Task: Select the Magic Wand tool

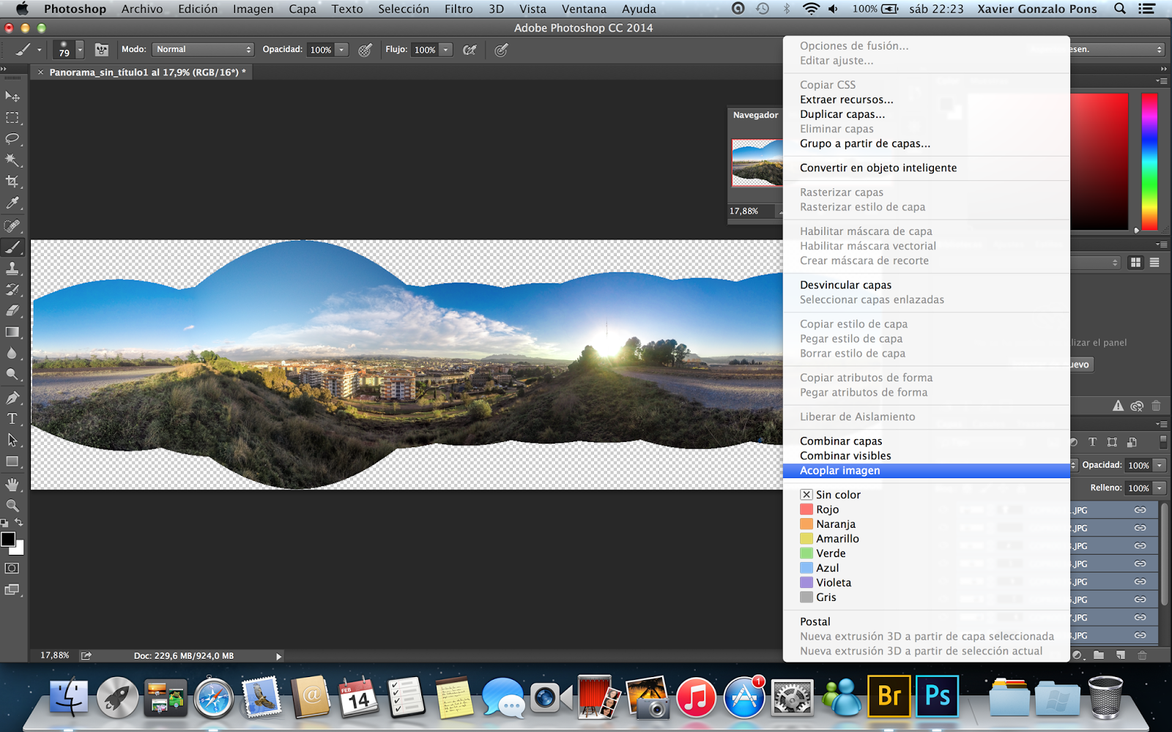Action: (x=12, y=160)
